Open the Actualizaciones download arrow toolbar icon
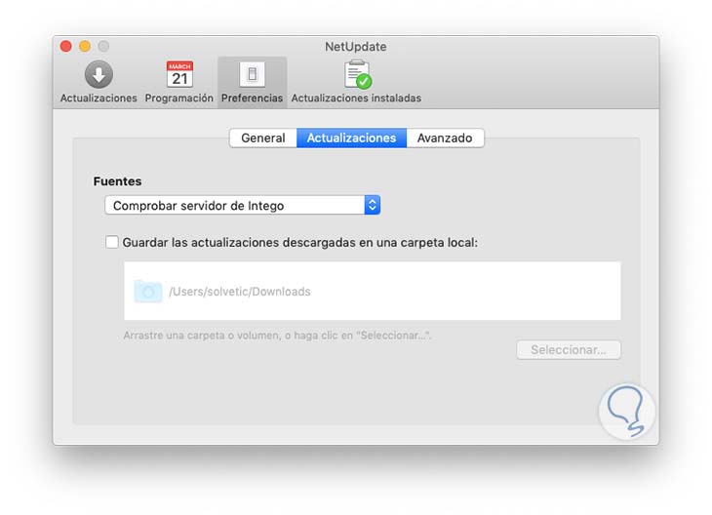This screenshot has height=515, width=712. 99,74
